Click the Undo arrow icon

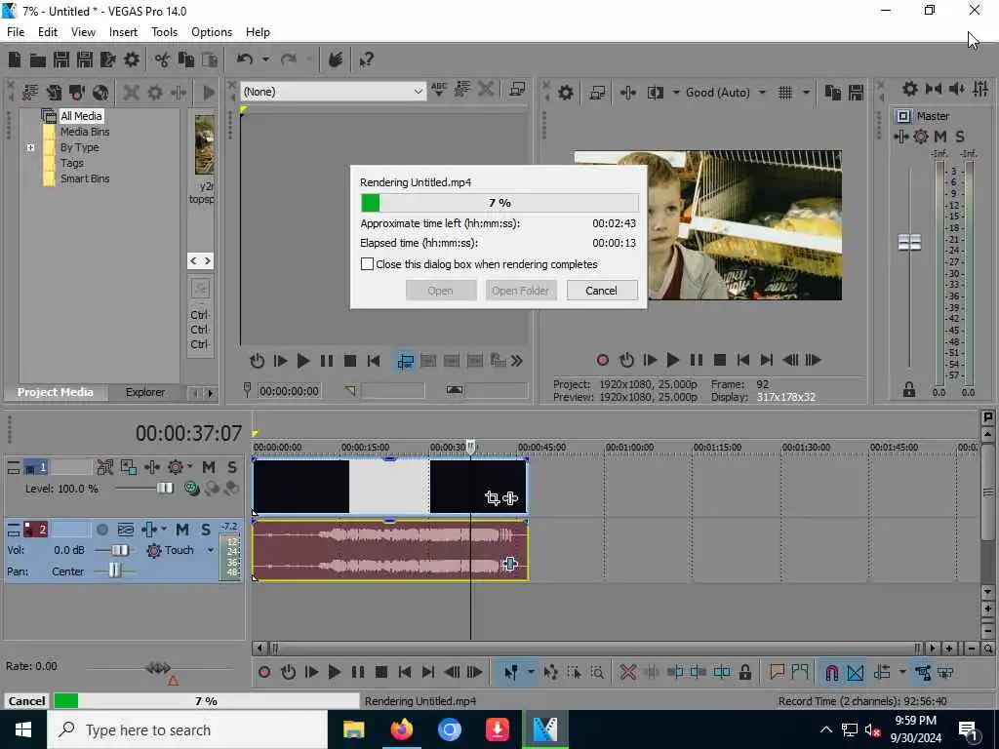245,59
